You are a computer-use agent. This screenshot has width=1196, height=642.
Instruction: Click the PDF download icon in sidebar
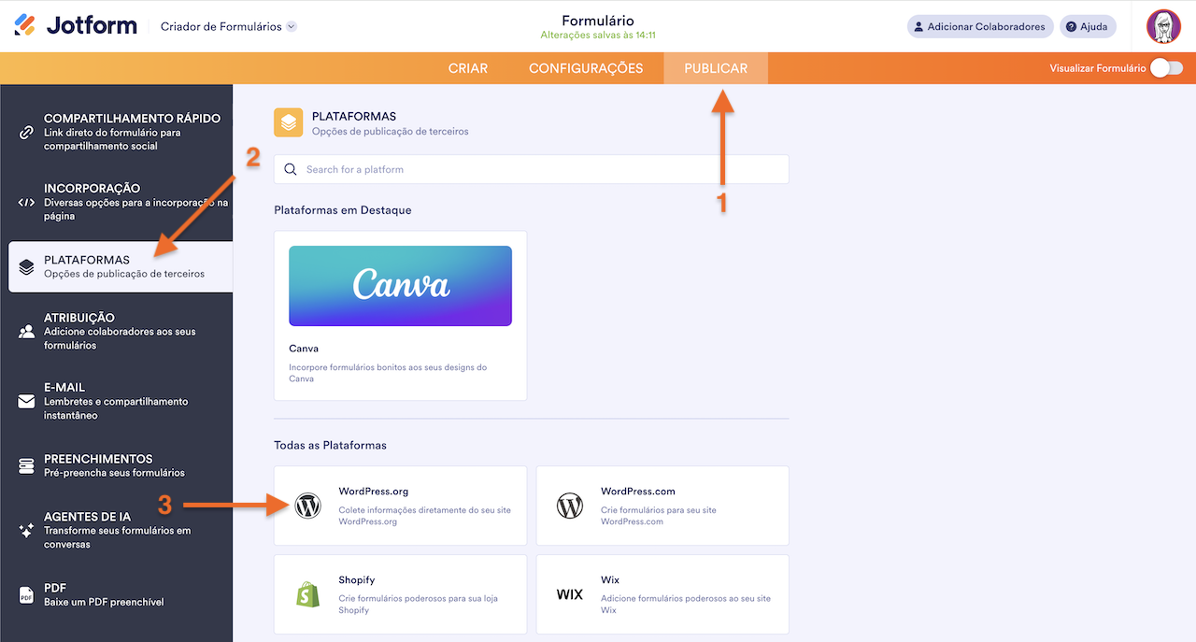point(26,592)
